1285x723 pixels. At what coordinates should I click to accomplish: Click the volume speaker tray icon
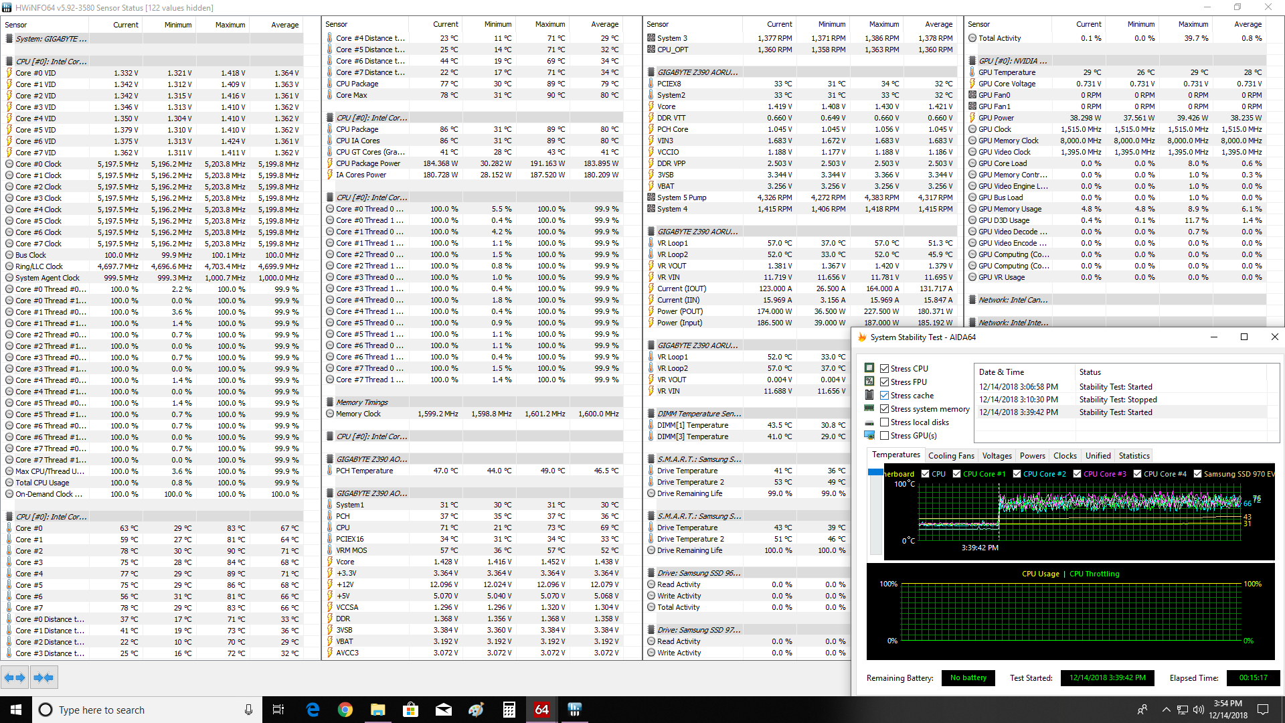(x=1198, y=710)
